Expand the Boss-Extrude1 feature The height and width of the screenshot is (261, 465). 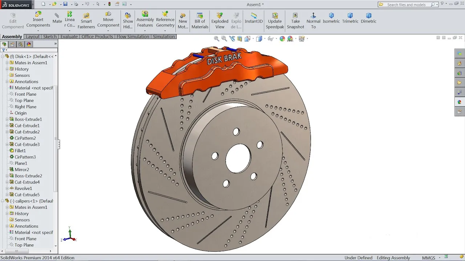7,119
